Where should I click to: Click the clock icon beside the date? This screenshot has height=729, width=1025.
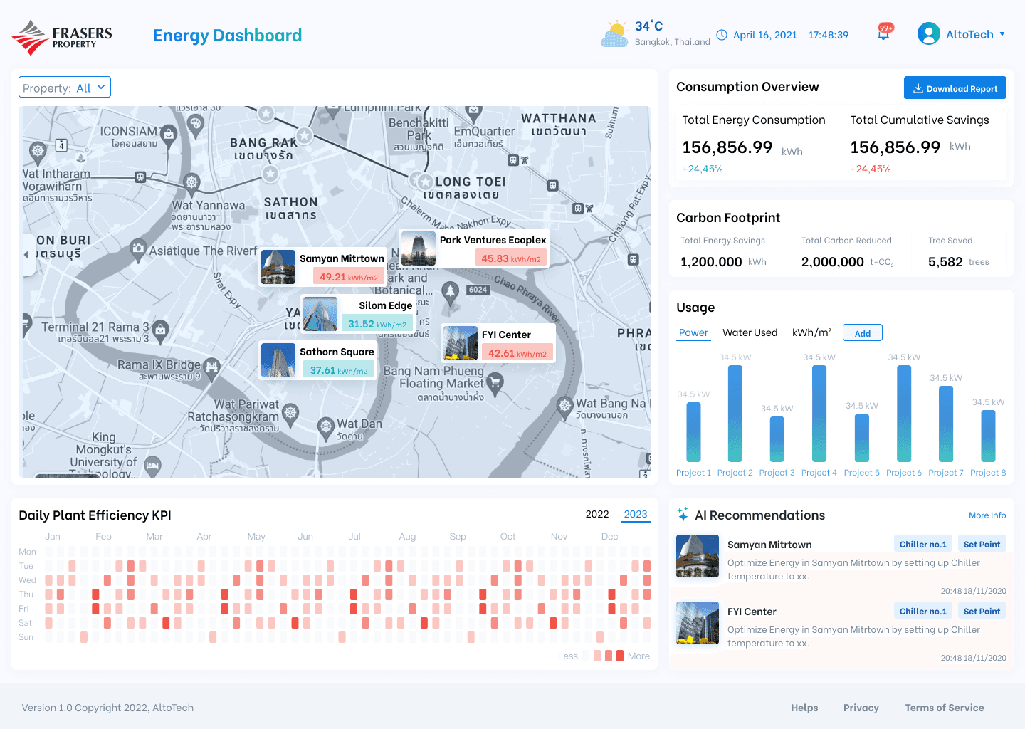pyautogui.click(x=722, y=35)
